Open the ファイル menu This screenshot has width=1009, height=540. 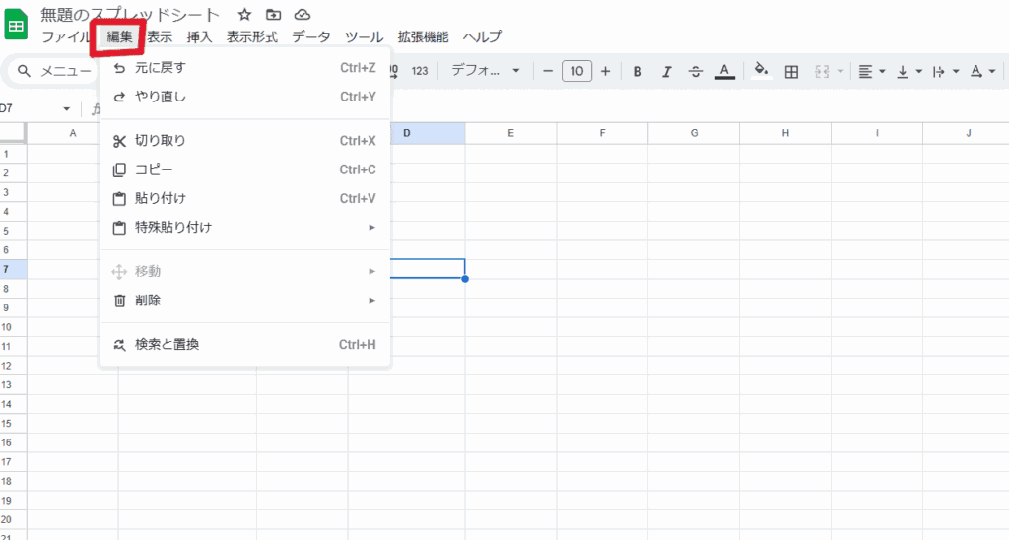[66, 37]
